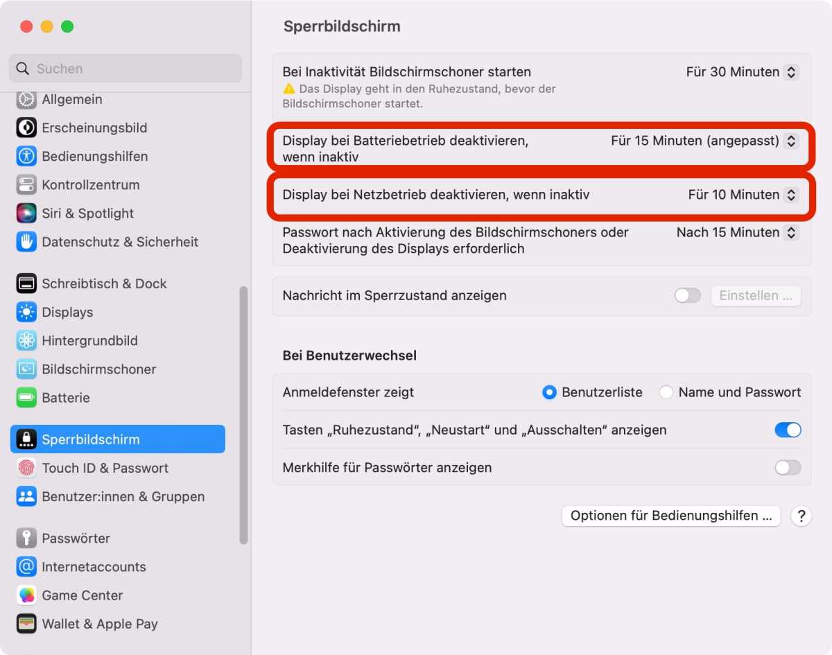The image size is (832, 655).
Task: Click Optionen für Bedienungshilfen button
Action: pos(670,516)
